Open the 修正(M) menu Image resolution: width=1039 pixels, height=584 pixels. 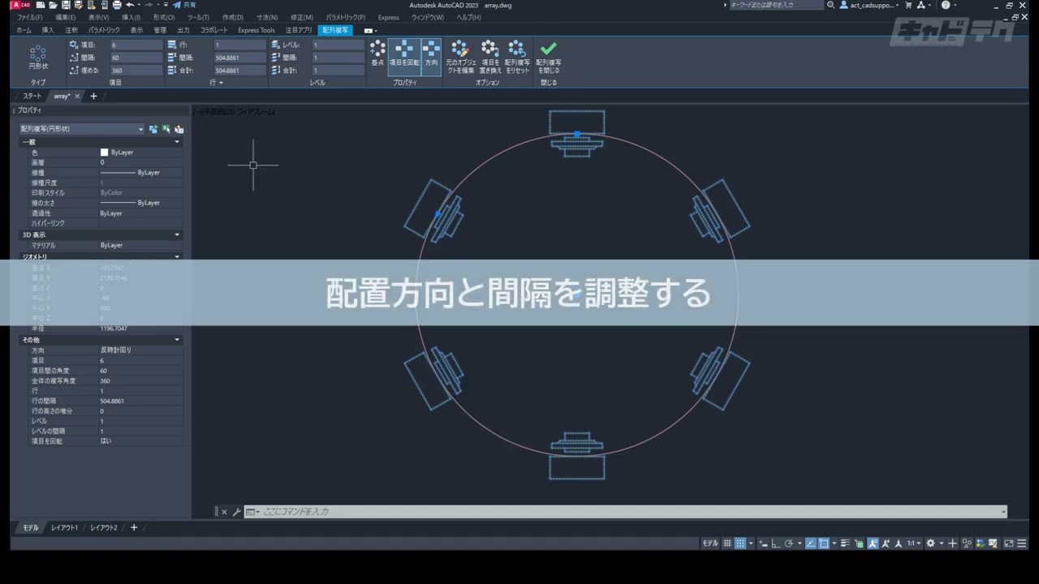tap(302, 17)
